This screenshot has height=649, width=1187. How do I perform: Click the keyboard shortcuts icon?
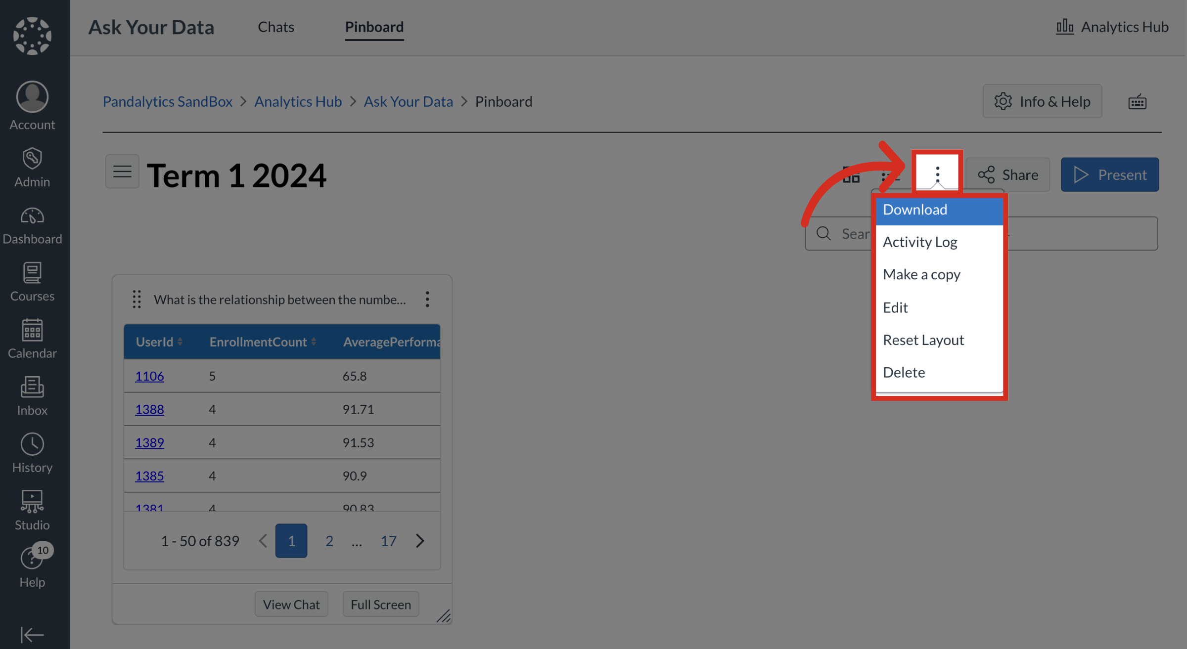coord(1137,101)
